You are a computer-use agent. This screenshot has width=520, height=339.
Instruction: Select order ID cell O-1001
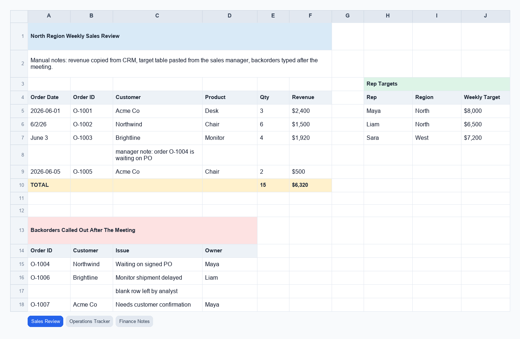(92, 111)
